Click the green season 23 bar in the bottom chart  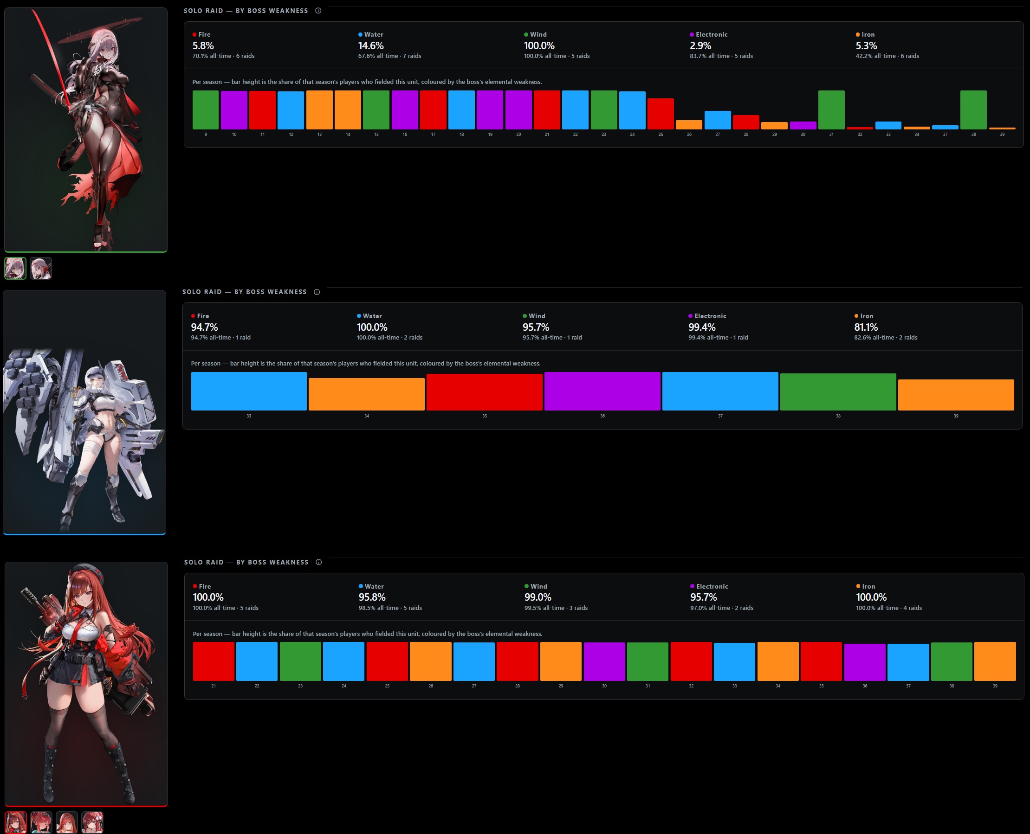click(300, 661)
